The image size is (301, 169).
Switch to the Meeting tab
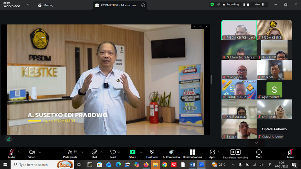pyautogui.click(x=45, y=5)
